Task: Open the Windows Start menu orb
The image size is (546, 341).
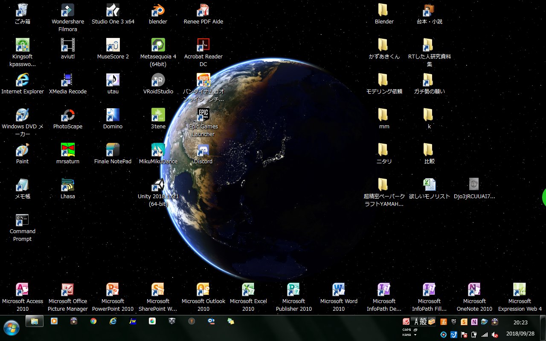Action: 12,329
